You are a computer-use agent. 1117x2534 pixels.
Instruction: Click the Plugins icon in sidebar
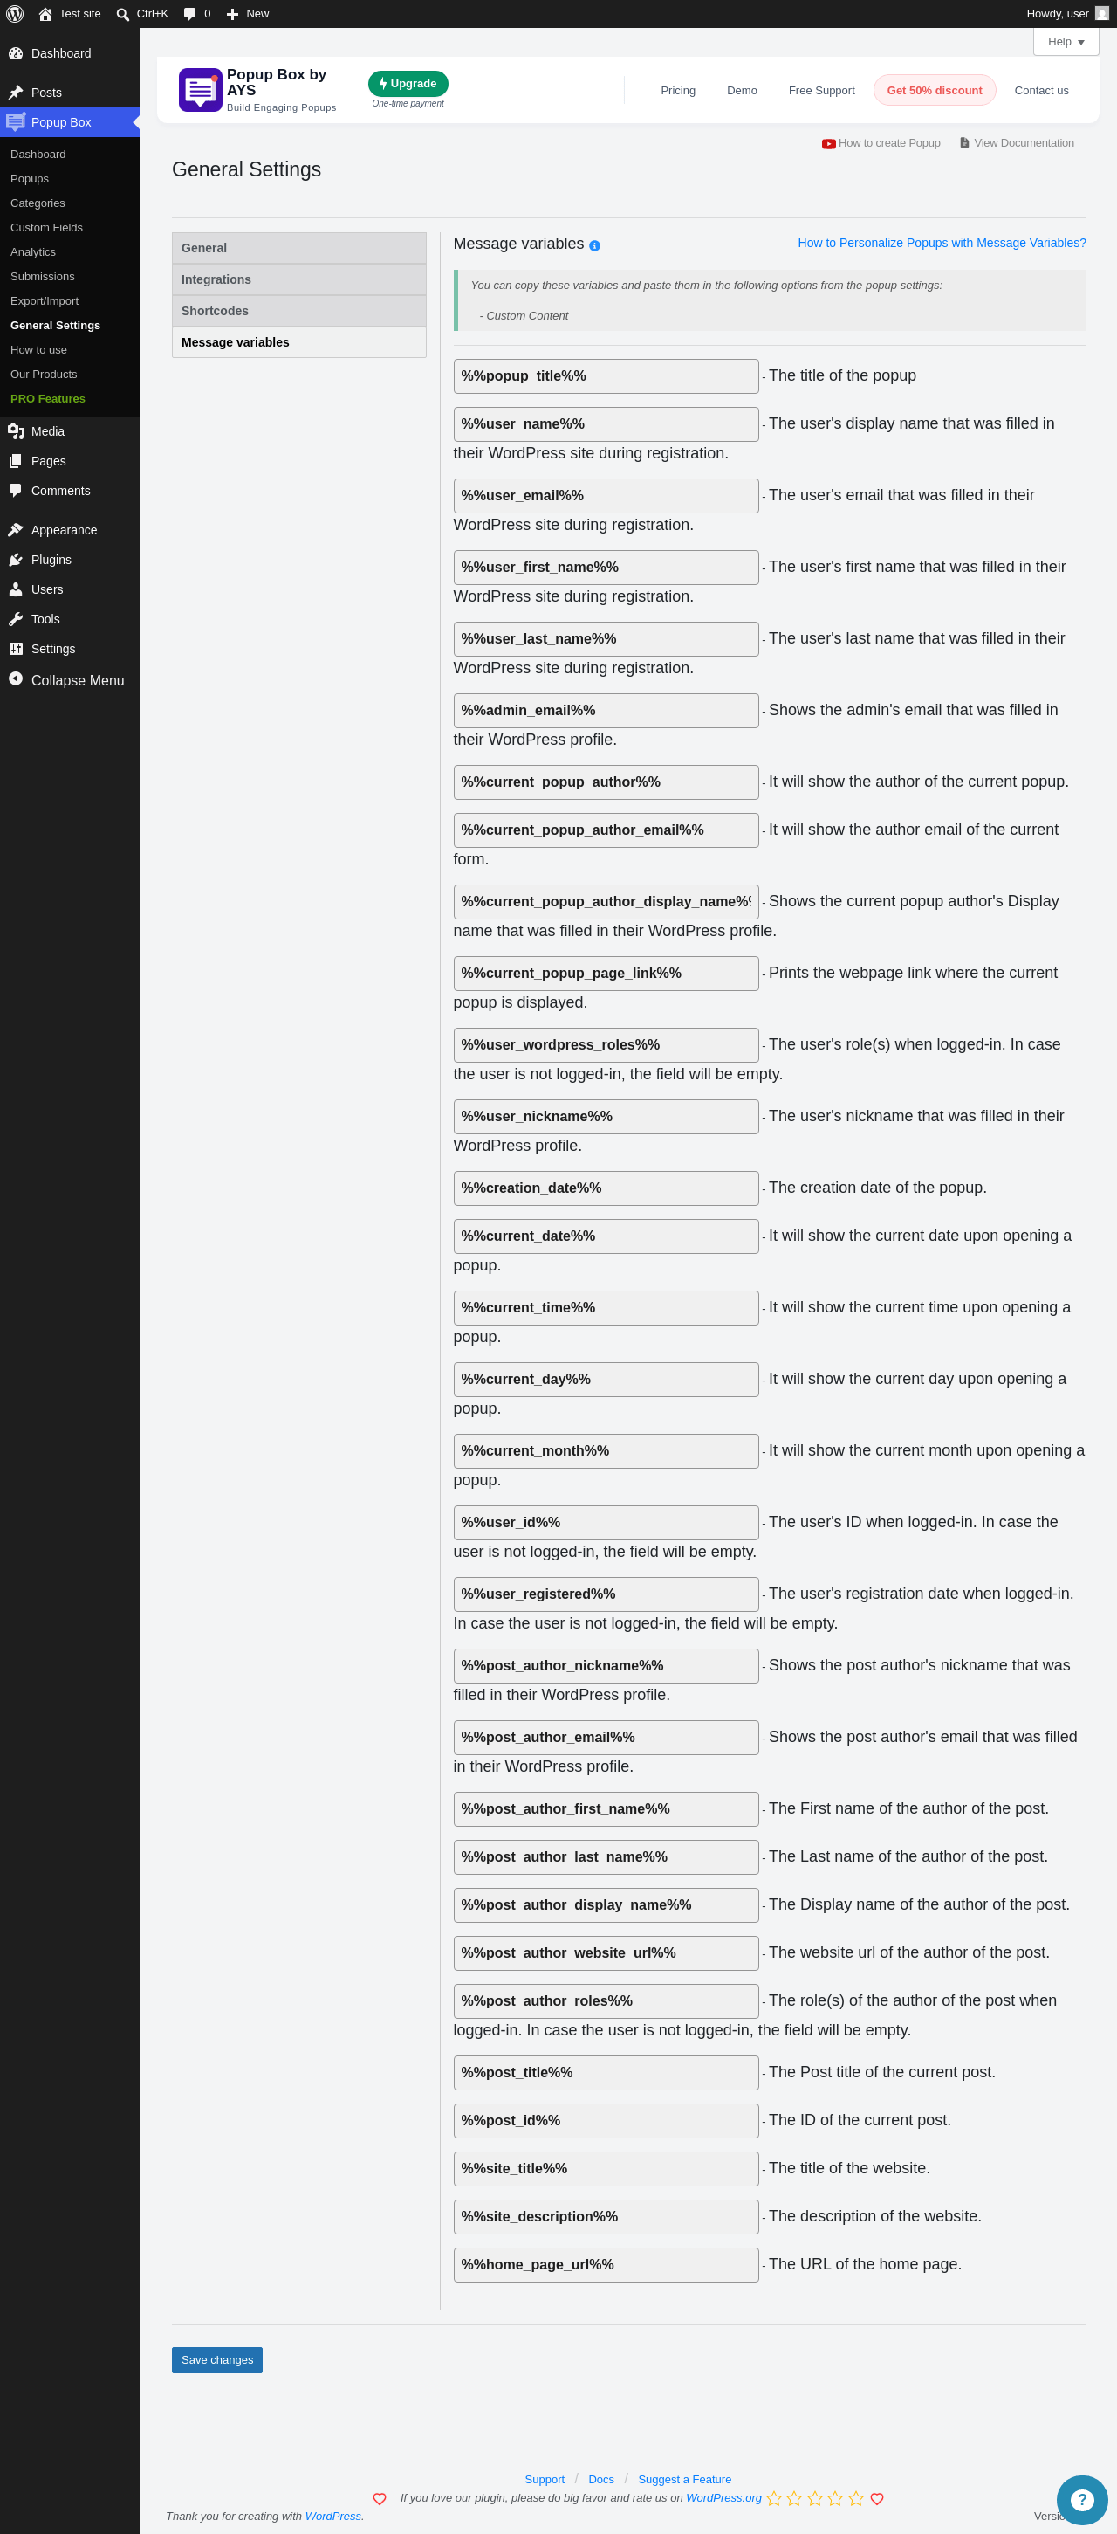(x=16, y=560)
